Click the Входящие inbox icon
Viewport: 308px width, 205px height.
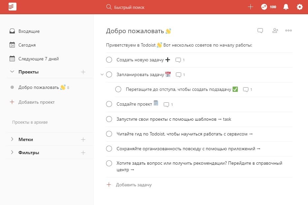(x=12, y=31)
